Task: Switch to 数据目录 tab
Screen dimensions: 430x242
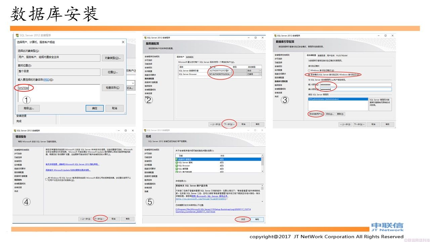Action: (x=321, y=55)
